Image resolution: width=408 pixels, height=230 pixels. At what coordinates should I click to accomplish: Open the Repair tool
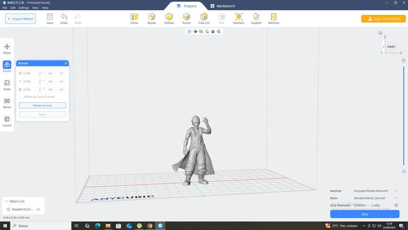pyautogui.click(x=151, y=18)
